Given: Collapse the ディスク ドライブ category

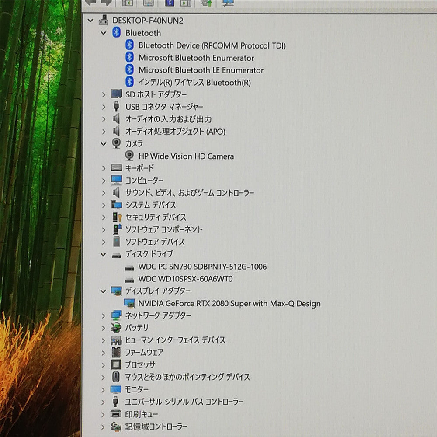Looking at the screenshot, I should 103,254.
